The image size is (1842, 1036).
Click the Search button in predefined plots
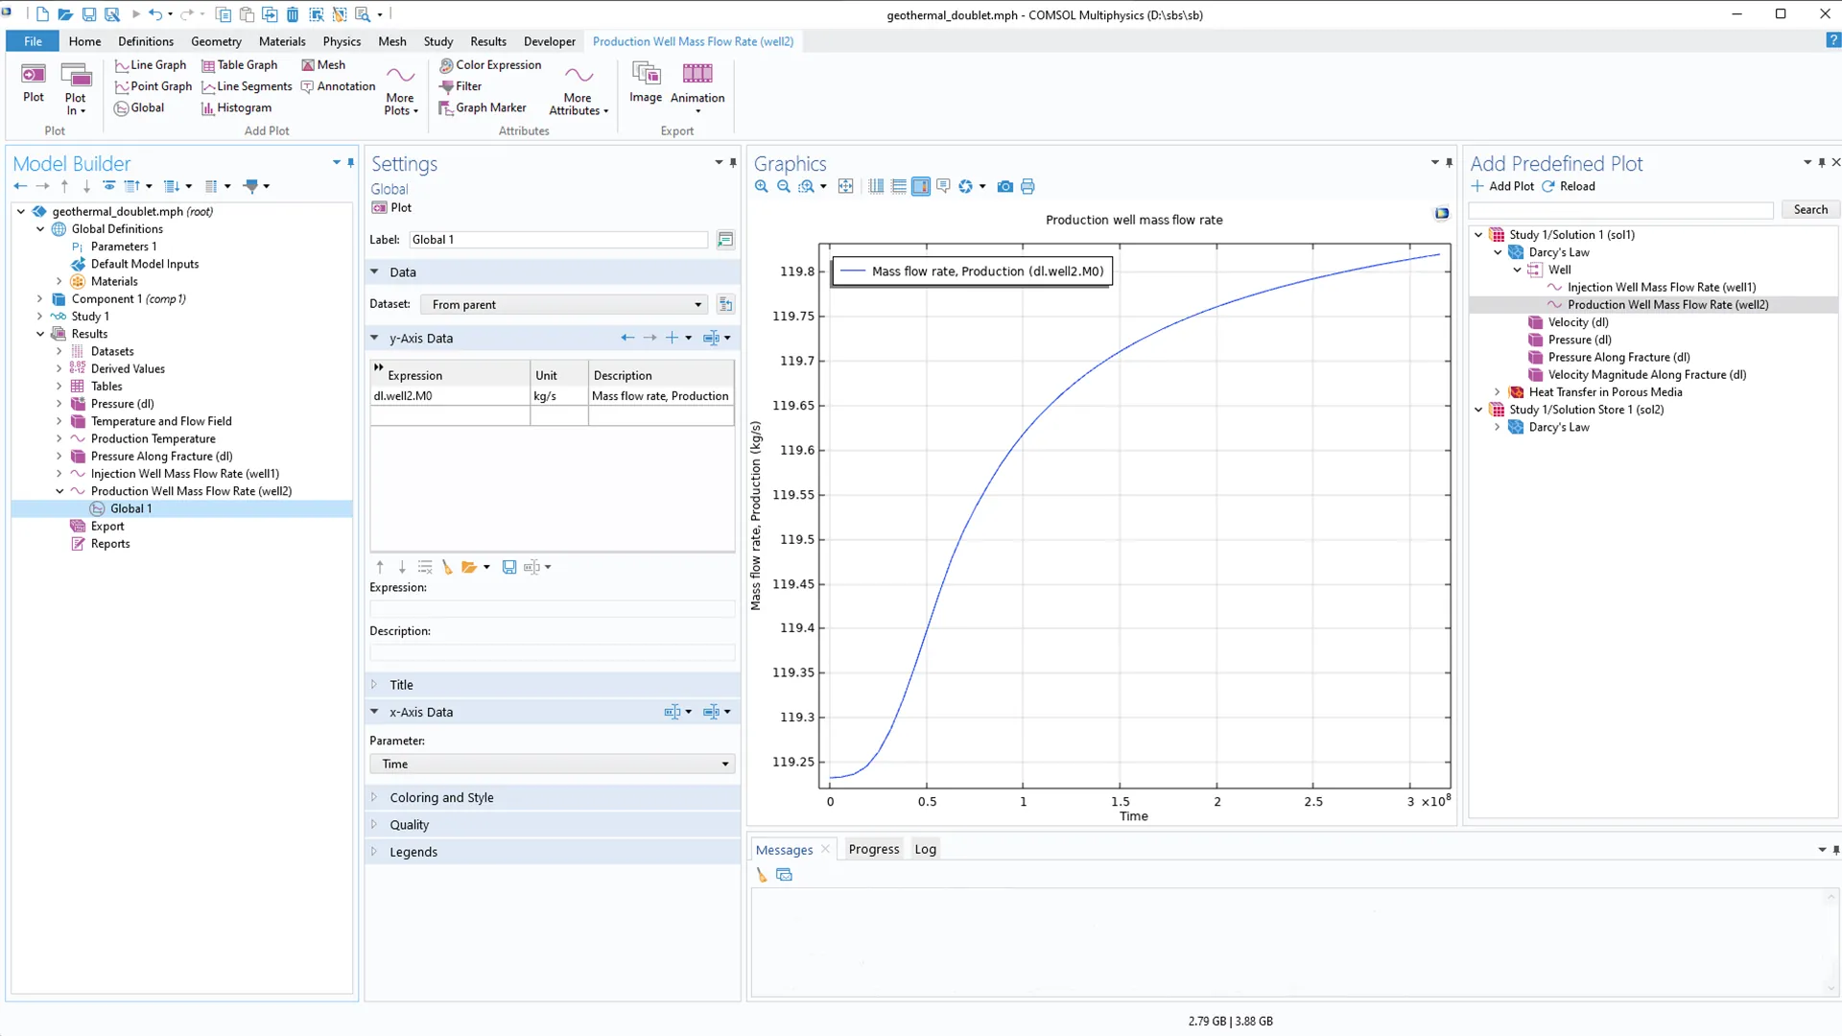(1809, 210)
